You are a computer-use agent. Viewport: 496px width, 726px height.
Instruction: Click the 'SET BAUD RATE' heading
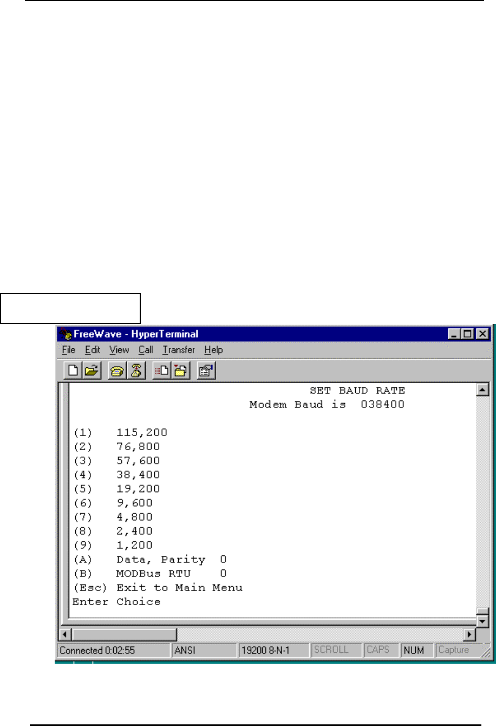357,390
